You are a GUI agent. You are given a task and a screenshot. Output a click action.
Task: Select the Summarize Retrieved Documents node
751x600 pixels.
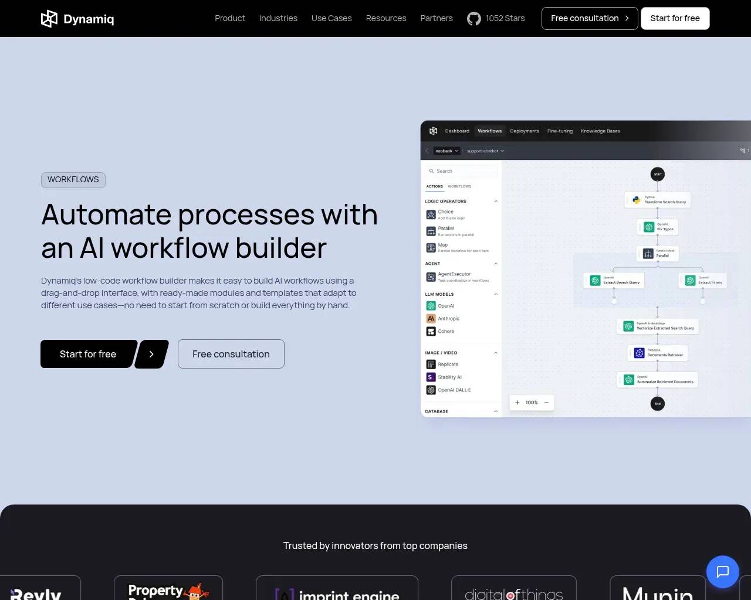coord(658,379)
